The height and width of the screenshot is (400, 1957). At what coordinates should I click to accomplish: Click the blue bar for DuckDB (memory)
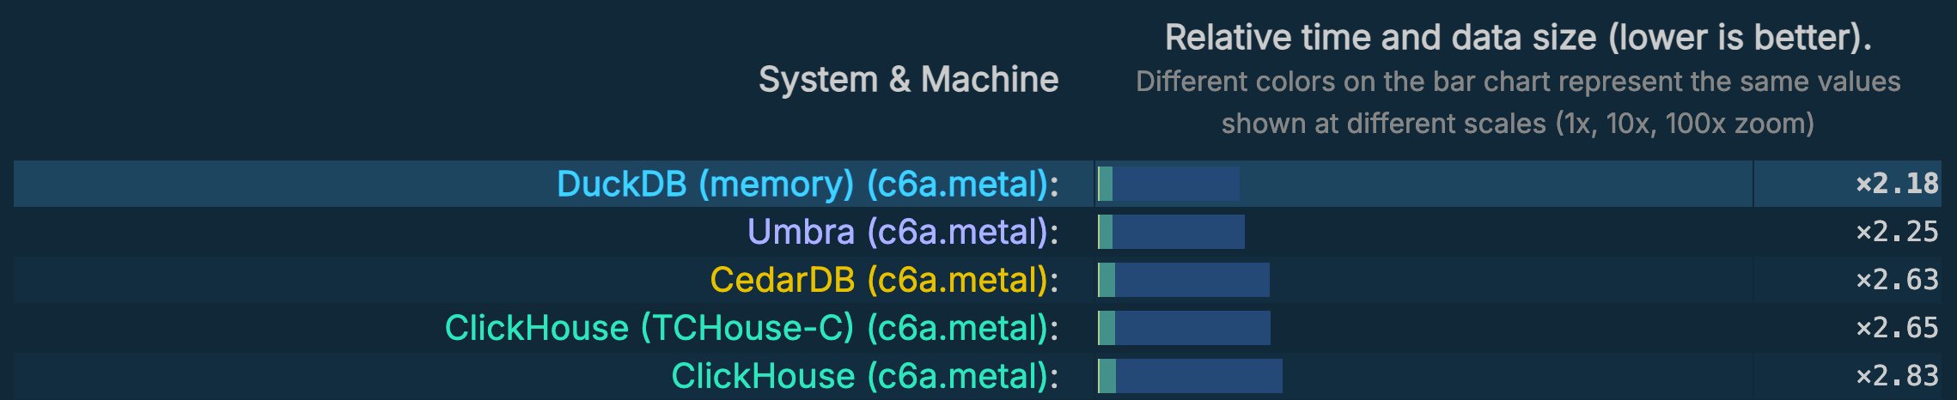coord(1177,184)
